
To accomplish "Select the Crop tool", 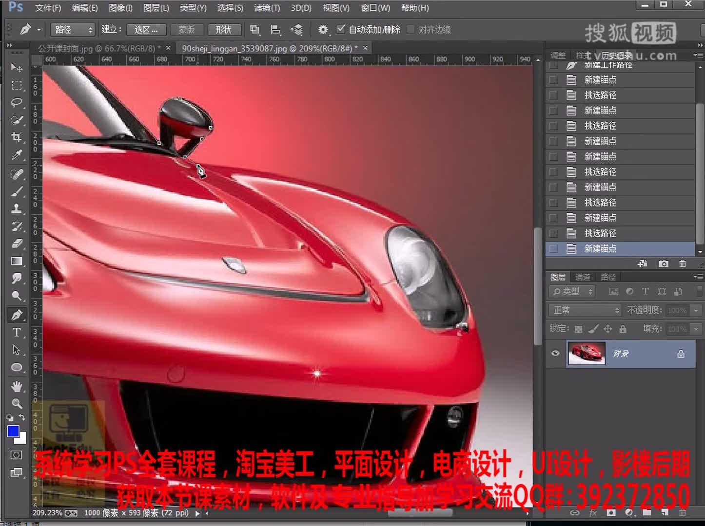I will coord(17,137).
